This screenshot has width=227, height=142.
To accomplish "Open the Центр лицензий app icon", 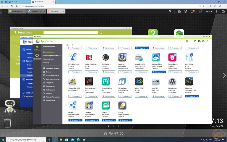I will coord(106,106).
